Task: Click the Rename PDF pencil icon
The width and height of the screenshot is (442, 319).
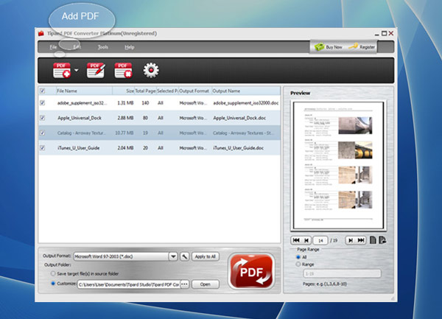Action: pyautogui.click(x=96, y=70)
